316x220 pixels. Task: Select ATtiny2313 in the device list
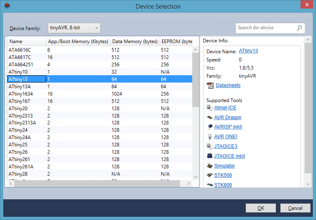18,115
